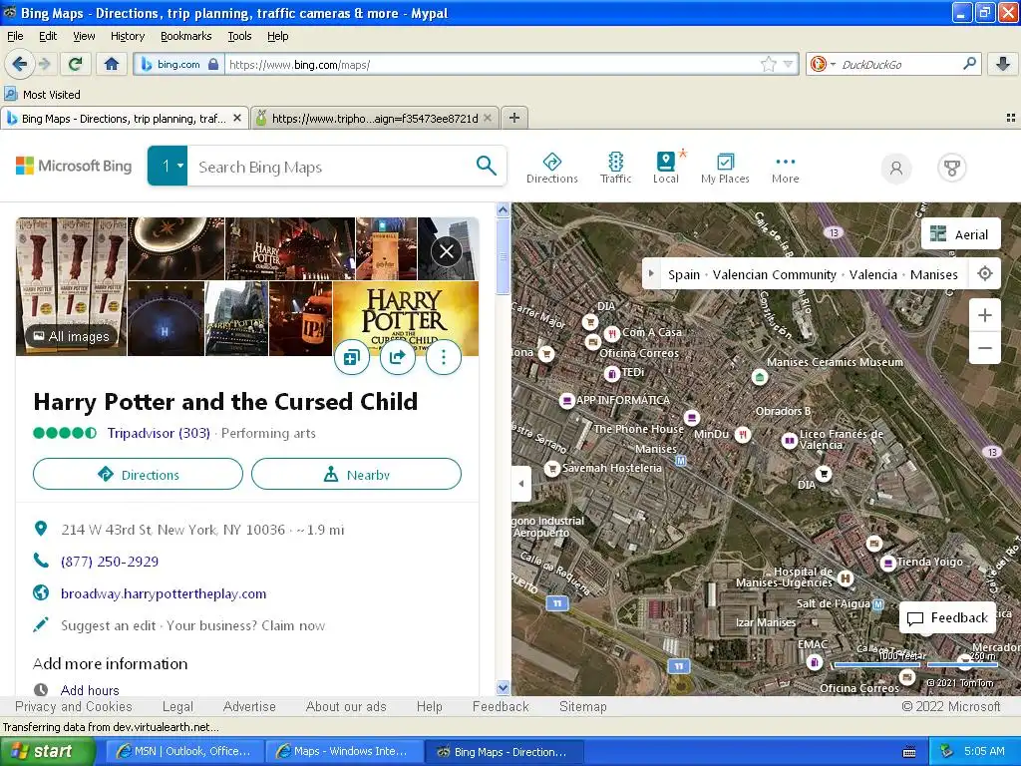Focus the Search Bing Maps field
1021x766 pixels.
pos(332,167)
